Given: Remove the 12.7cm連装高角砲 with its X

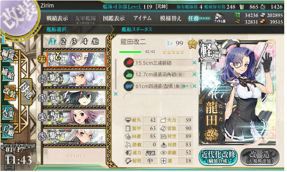Looking at the screenshot, I should tap(194, 74).
